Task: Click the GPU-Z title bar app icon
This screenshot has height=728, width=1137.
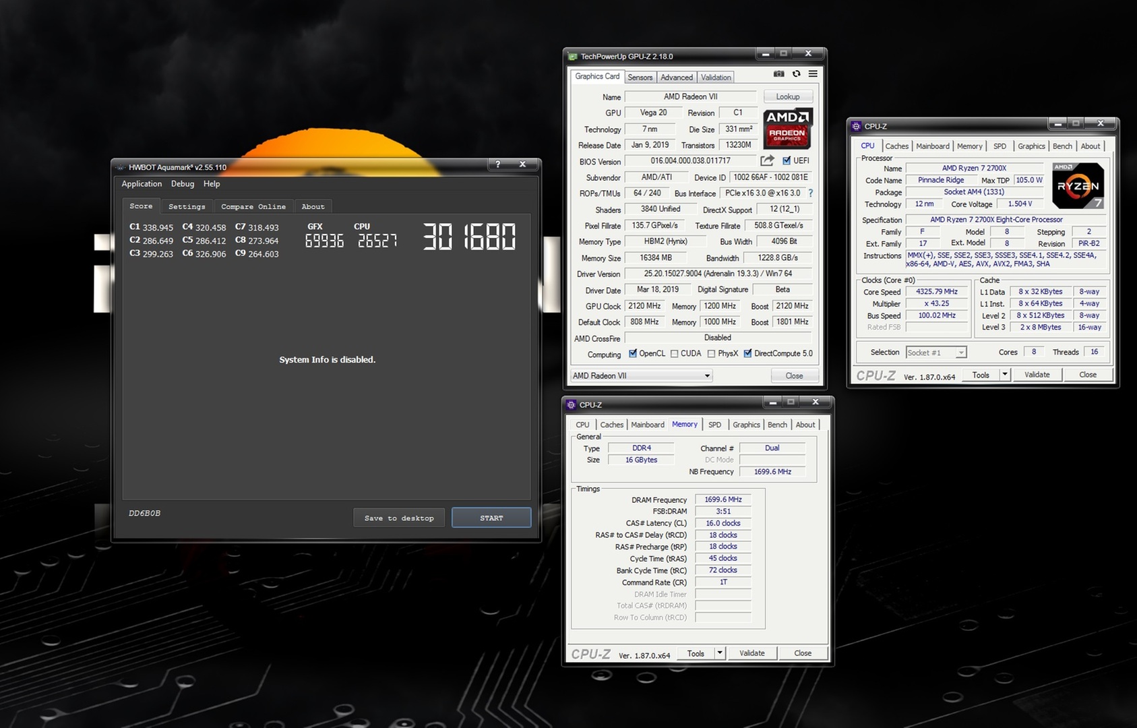Action: tap(573, 57)
